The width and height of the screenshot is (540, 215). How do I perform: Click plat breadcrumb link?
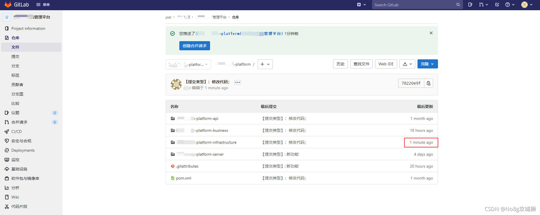point(169,17)
